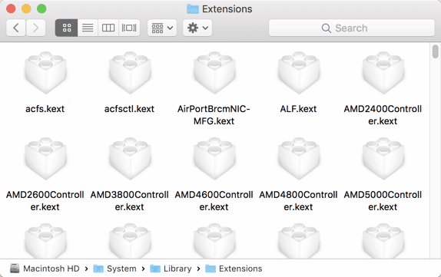Switch to icon view
Image resolution: width=441 pixels, height=277 pixels.
click(x=67, y=28)
